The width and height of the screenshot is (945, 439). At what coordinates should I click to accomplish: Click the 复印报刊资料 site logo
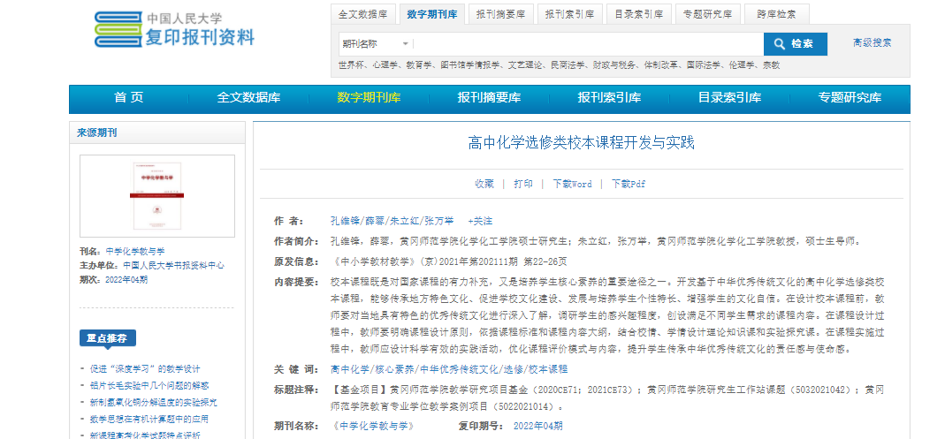175,29
